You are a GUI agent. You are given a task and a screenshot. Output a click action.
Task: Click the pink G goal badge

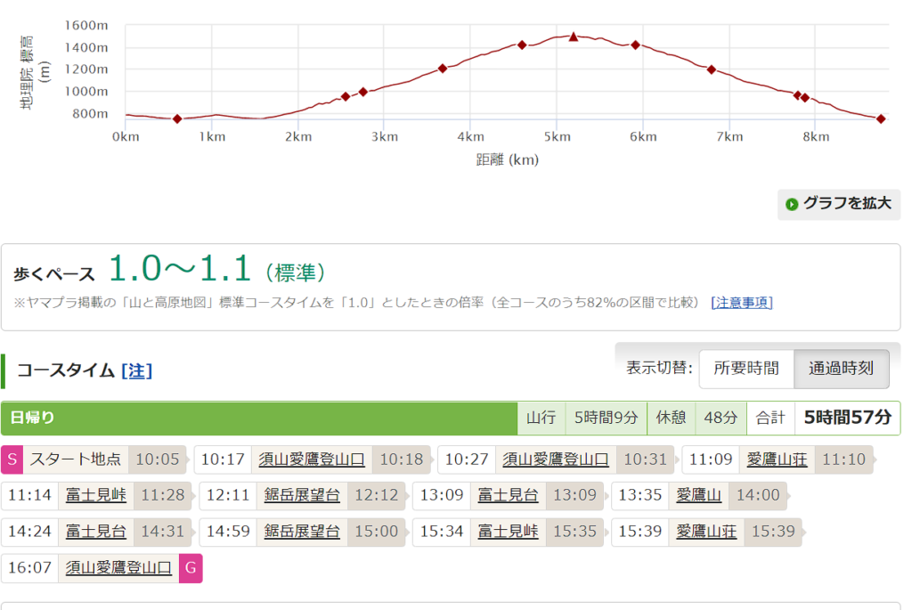pos(191,567)
